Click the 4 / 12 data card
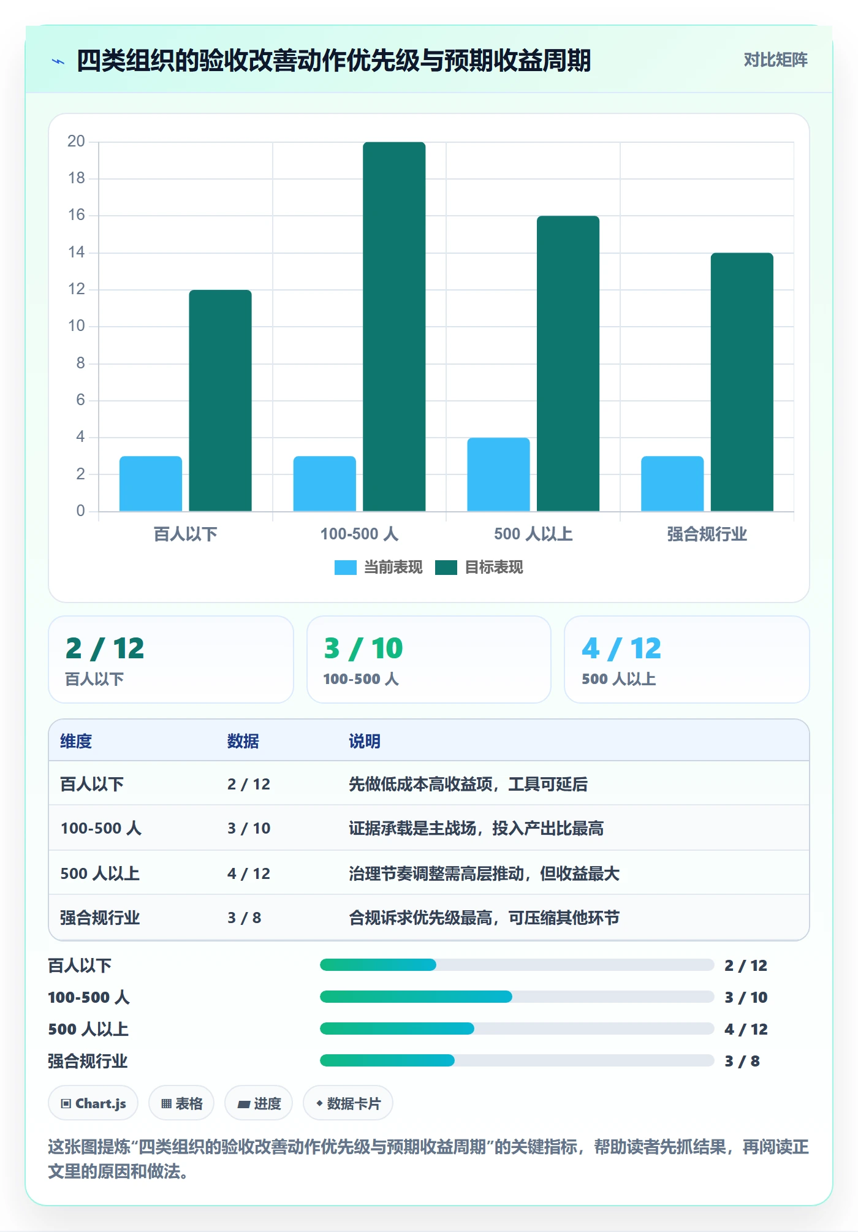 click(x=687, y=660)
